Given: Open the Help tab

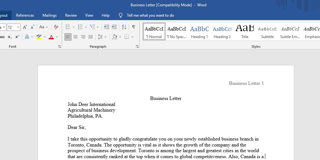Looking at the screenshot, I should [x=105, y=15].
